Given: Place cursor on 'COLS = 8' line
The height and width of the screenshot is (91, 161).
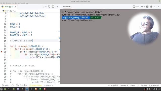Looking at the screenshot, I should [15, 27].
